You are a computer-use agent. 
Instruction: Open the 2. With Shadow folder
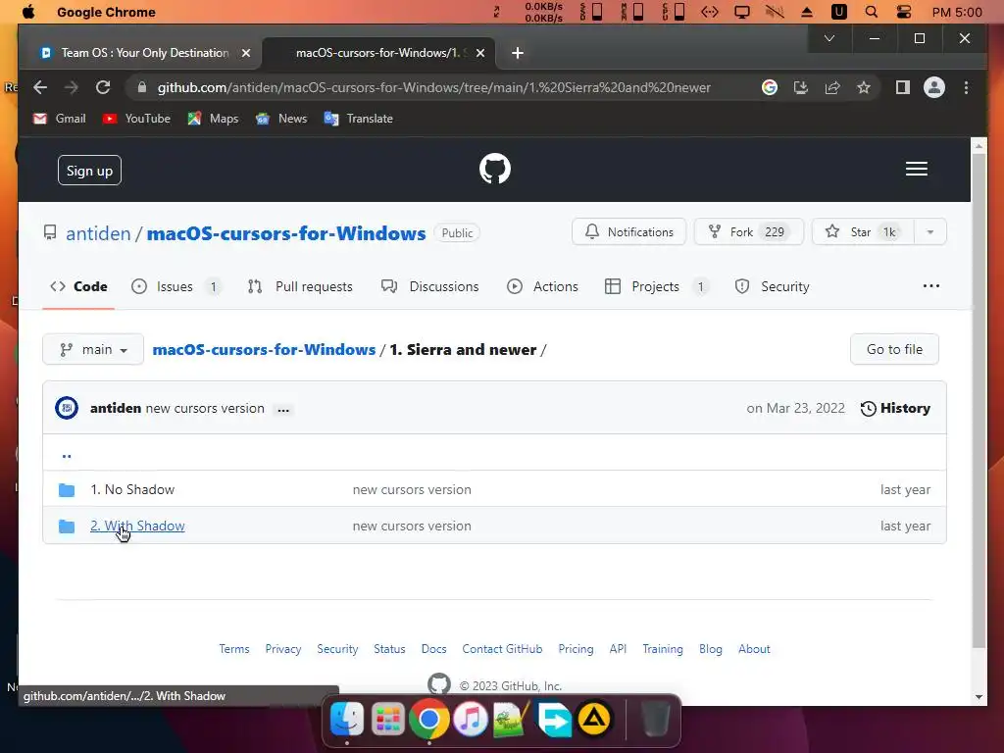tap(137, 526)
